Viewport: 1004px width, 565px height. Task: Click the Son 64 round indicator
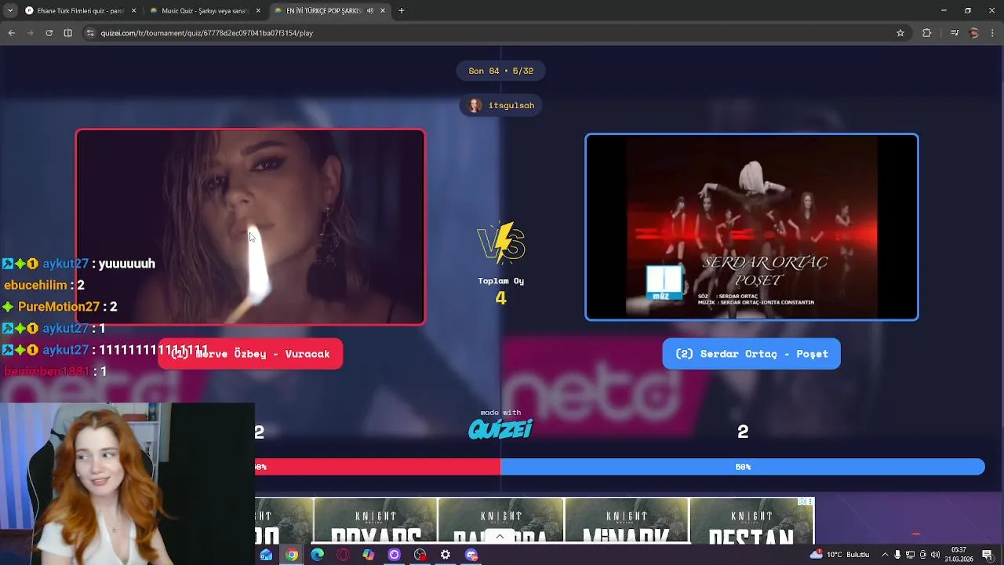[500, 71]
